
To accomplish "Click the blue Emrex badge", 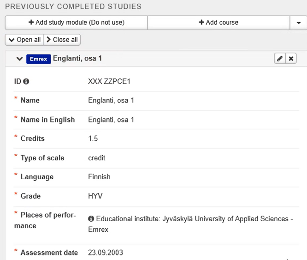I will tap(38, 59).
